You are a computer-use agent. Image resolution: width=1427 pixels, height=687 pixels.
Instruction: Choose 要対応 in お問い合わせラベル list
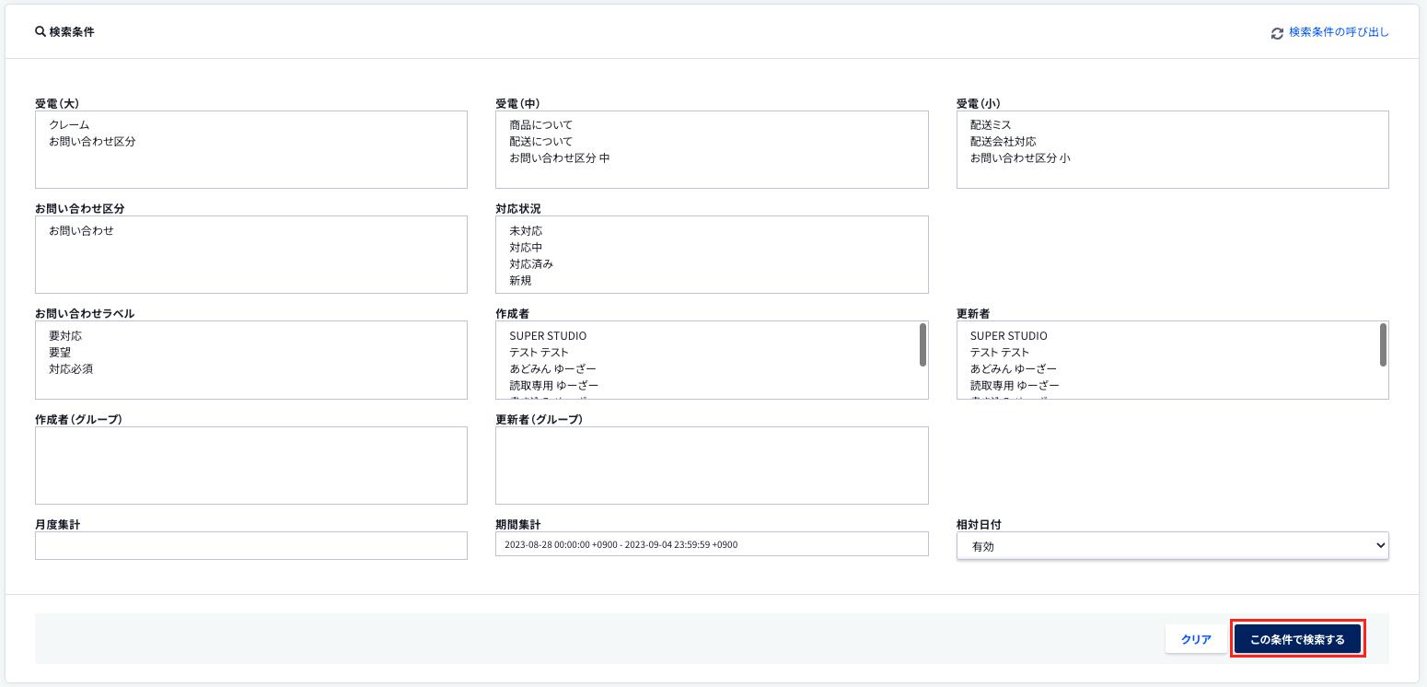click(65, 336)
